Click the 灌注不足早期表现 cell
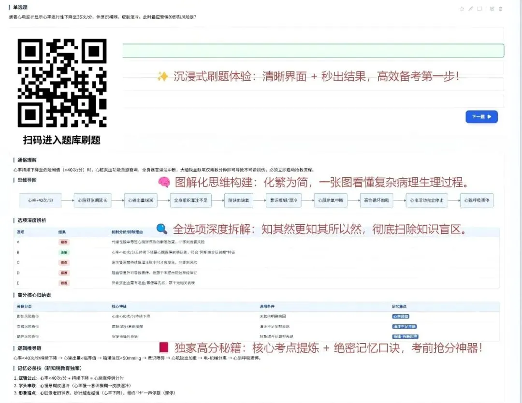Screen dimensions: 522x403 (x=275, y=327)
